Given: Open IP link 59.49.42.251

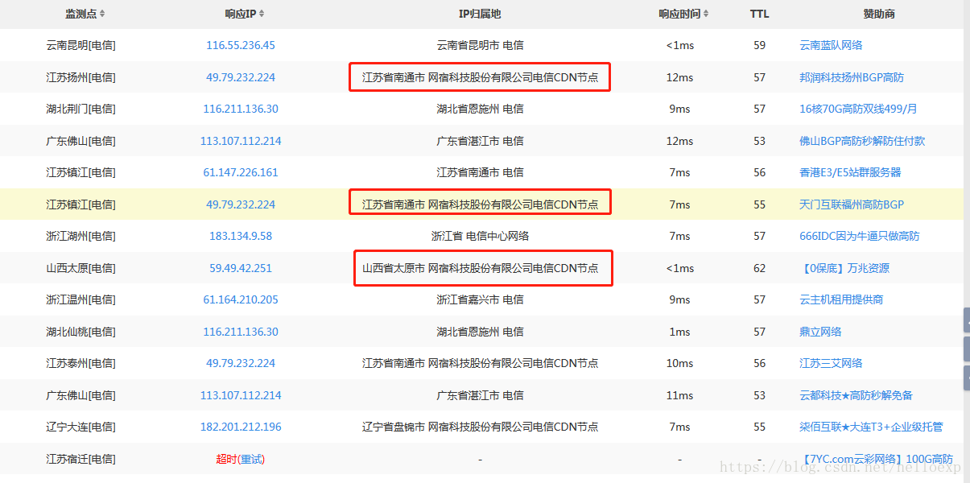Looking at the screenshot, I should pos(241,268).
